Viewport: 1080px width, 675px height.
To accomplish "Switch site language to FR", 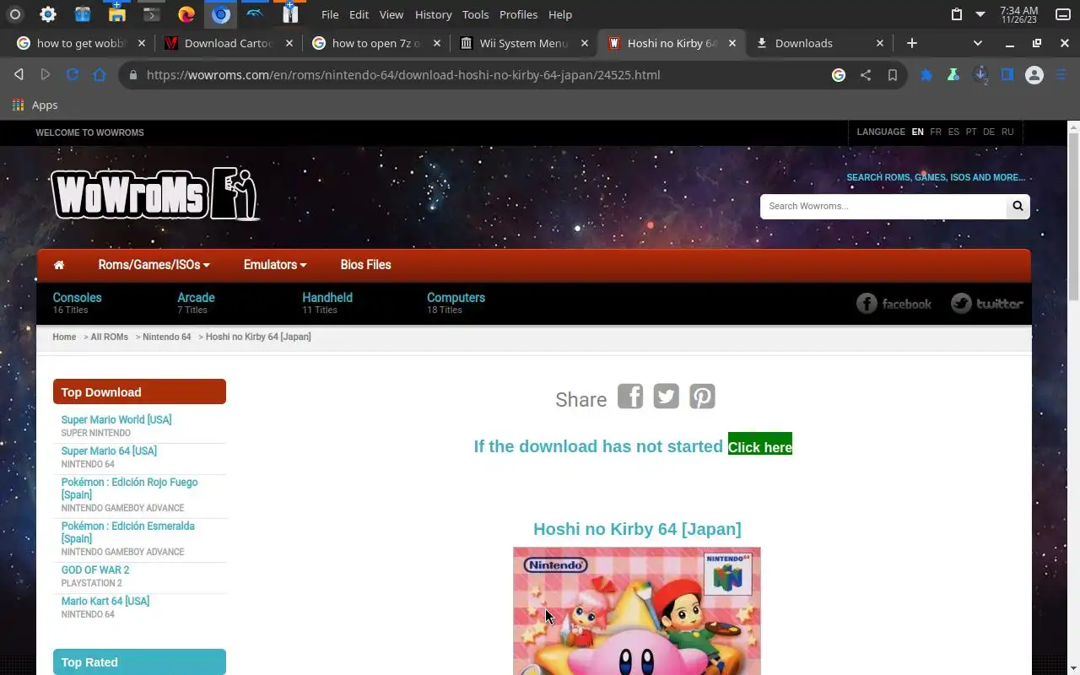I will [936, 132].
